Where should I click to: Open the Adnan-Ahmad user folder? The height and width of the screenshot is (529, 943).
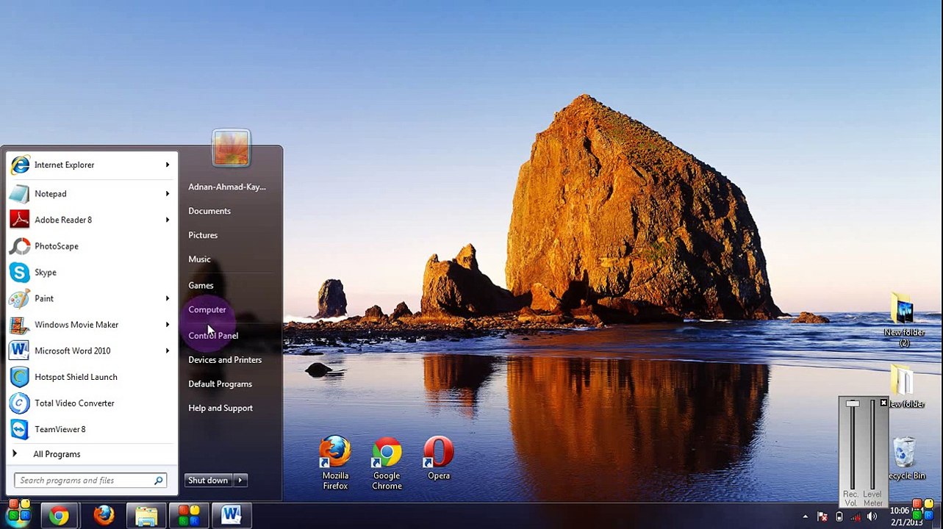227,187
